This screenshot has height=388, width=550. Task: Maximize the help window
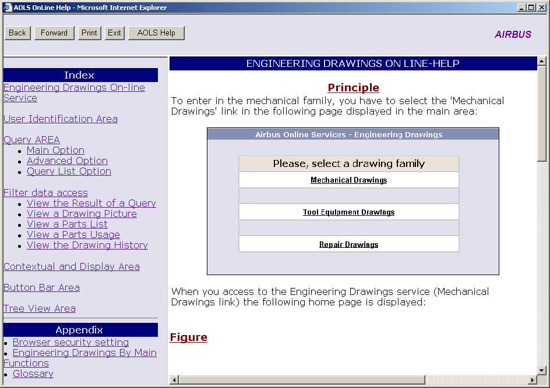click(531, 8)
